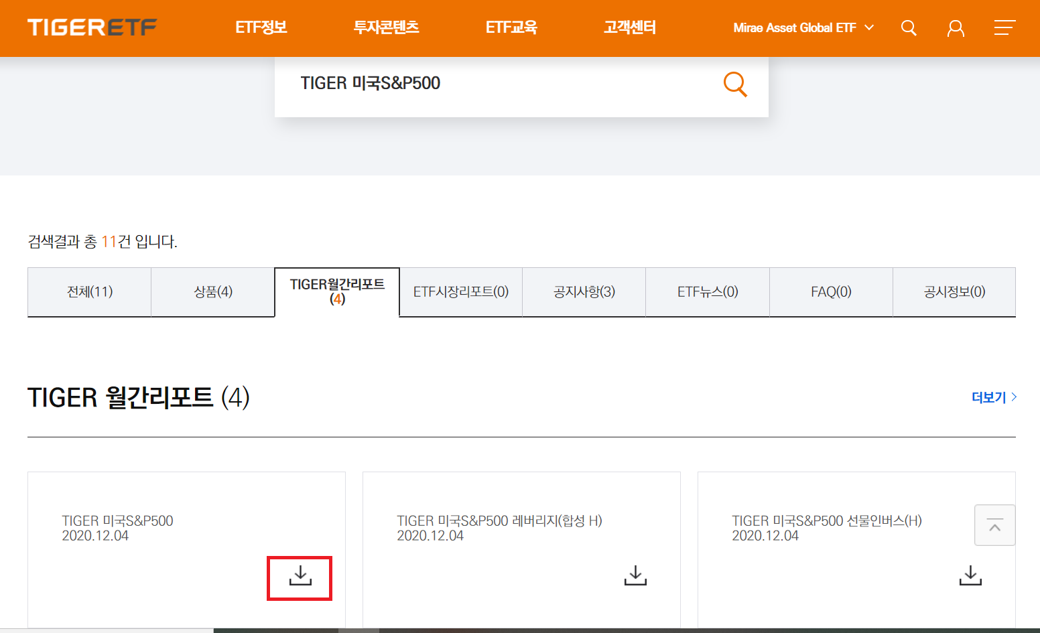The height and width of the screenshot is (633, 1040).
Task: Click the 검색결과 총 11건 입니다 text
Action: coord(103,242)
